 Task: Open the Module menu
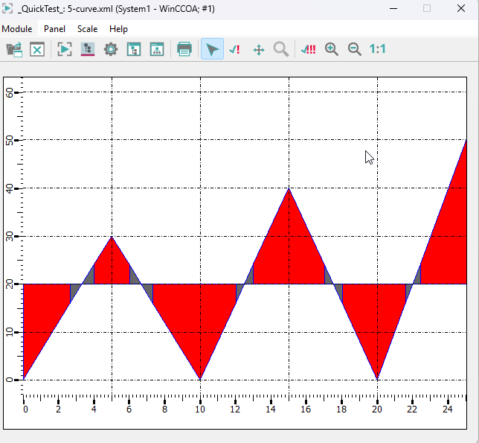16,29
